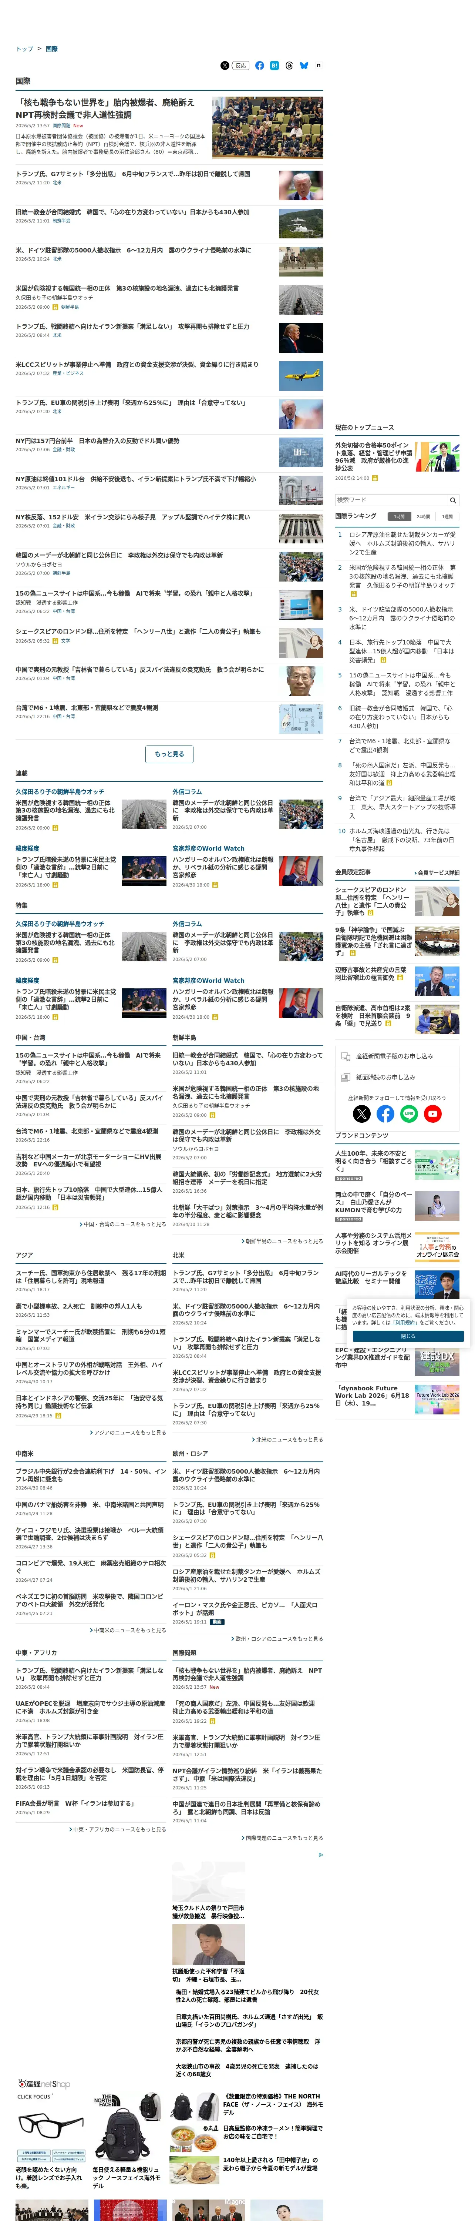The height and width of the screenshot is (2221, 475).
Task: Open the YouTube follow icon in sidebar
Action: coord(433,1114)
